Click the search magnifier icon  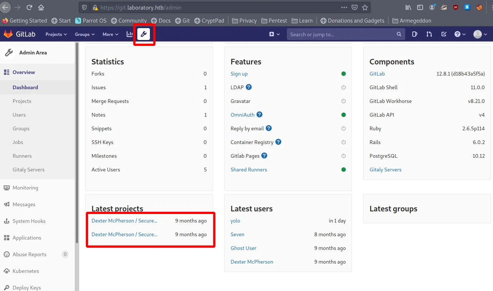399,34
